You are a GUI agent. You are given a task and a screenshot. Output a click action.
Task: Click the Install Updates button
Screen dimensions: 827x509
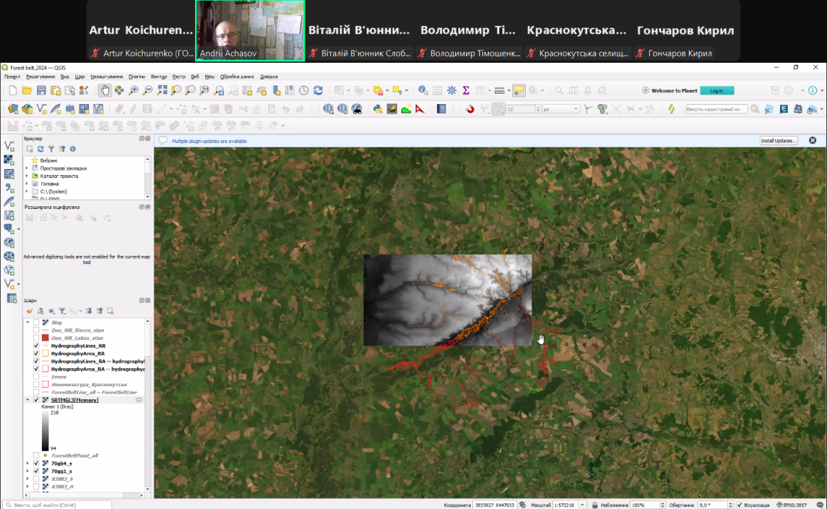tap(779, 141)
